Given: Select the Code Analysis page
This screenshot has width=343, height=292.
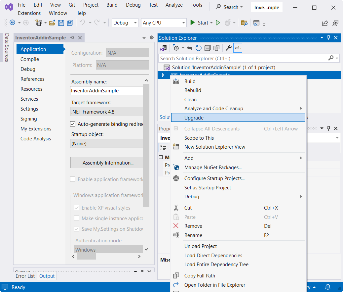Looking at the screenshot, I should tap(36, 138).
